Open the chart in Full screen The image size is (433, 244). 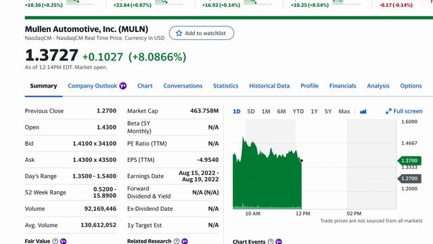(404, 111)
